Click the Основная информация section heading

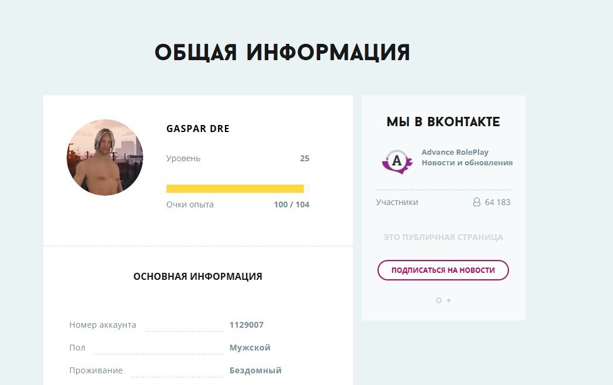point(198,276)
